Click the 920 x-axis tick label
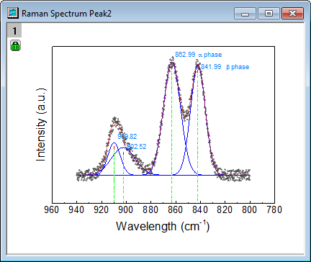 click(102, 210)
